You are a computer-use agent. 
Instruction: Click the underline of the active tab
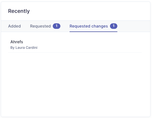pos(93,31)
